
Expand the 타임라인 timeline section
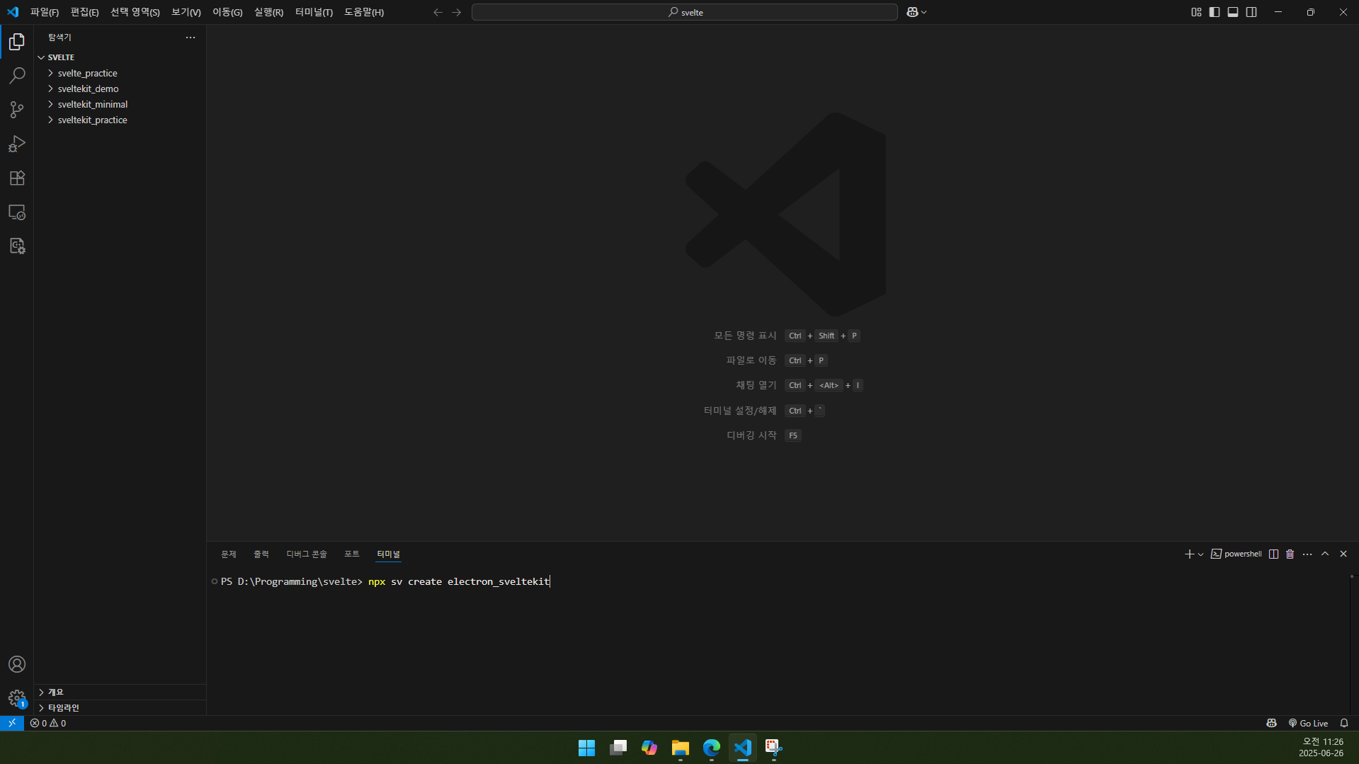coord(120,707)
